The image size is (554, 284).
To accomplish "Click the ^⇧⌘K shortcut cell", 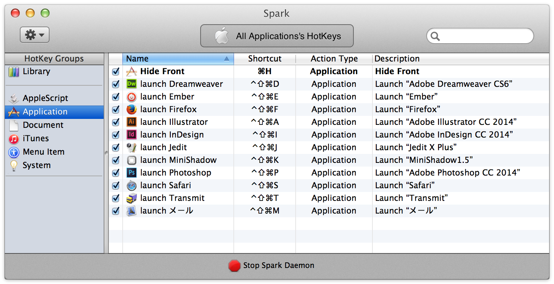I will click(265, 160).
